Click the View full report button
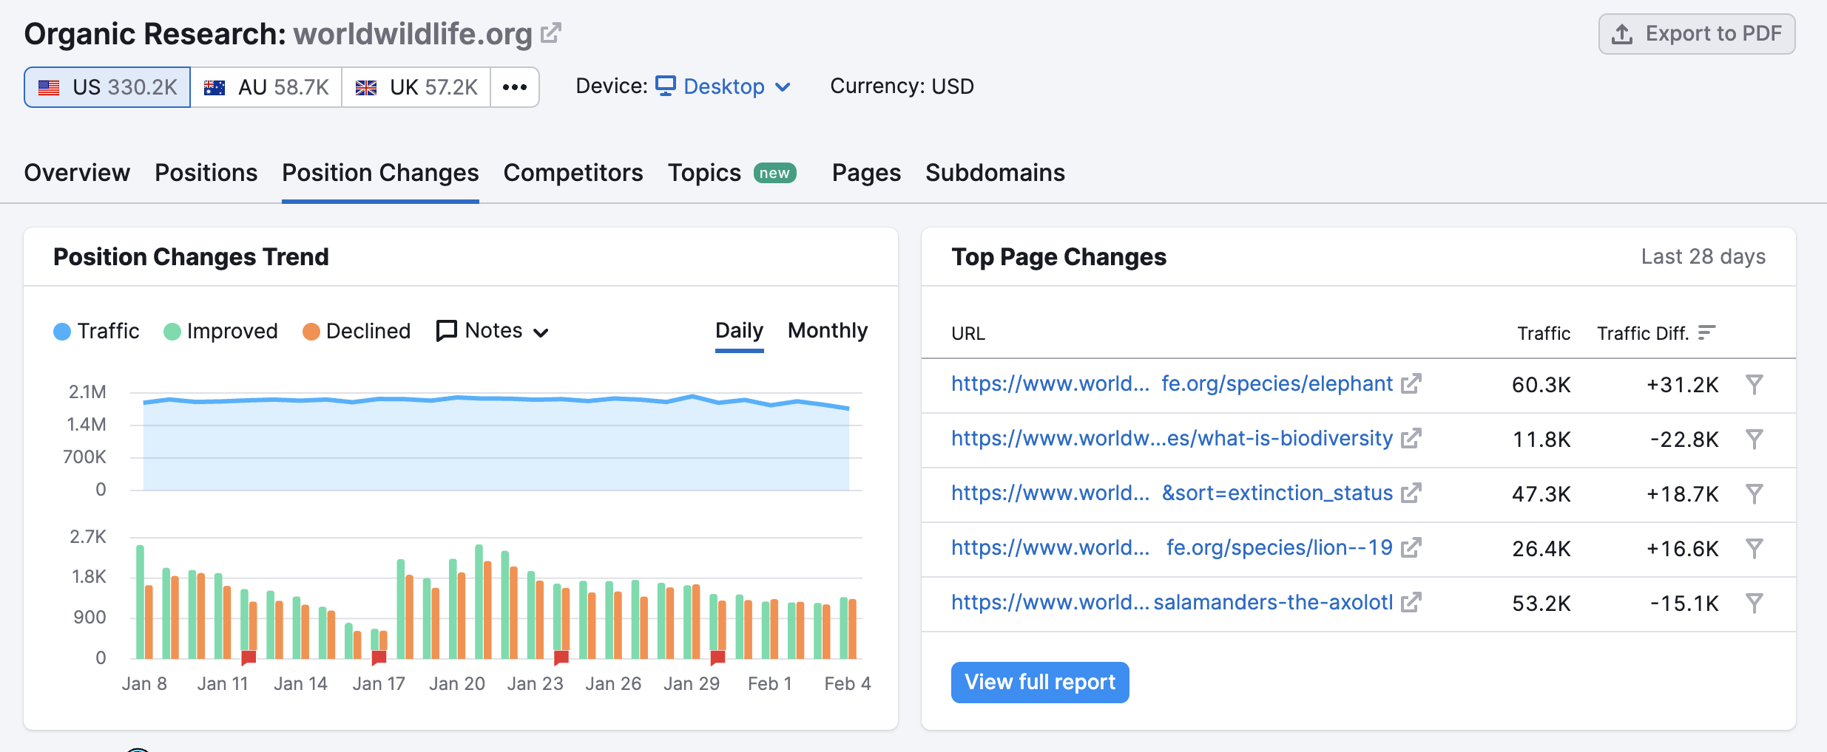The width and height of the screenshot is (1827, 752). click(x=1039, y=682)
